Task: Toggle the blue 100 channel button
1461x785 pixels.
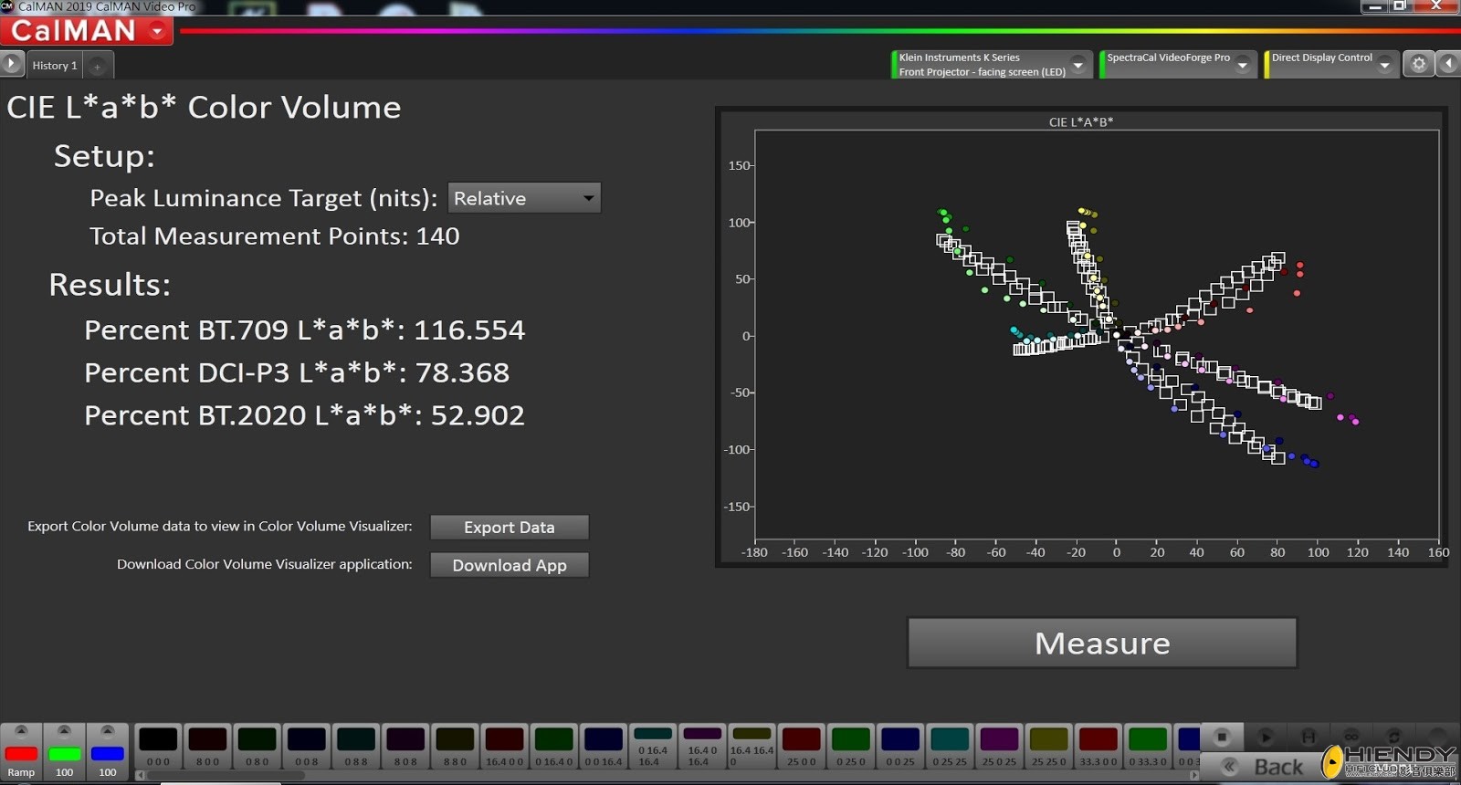Action: coord(107,754)
